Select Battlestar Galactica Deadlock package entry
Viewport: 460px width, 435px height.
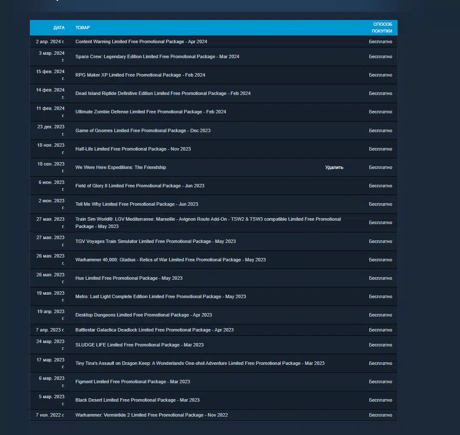[154, 330]
